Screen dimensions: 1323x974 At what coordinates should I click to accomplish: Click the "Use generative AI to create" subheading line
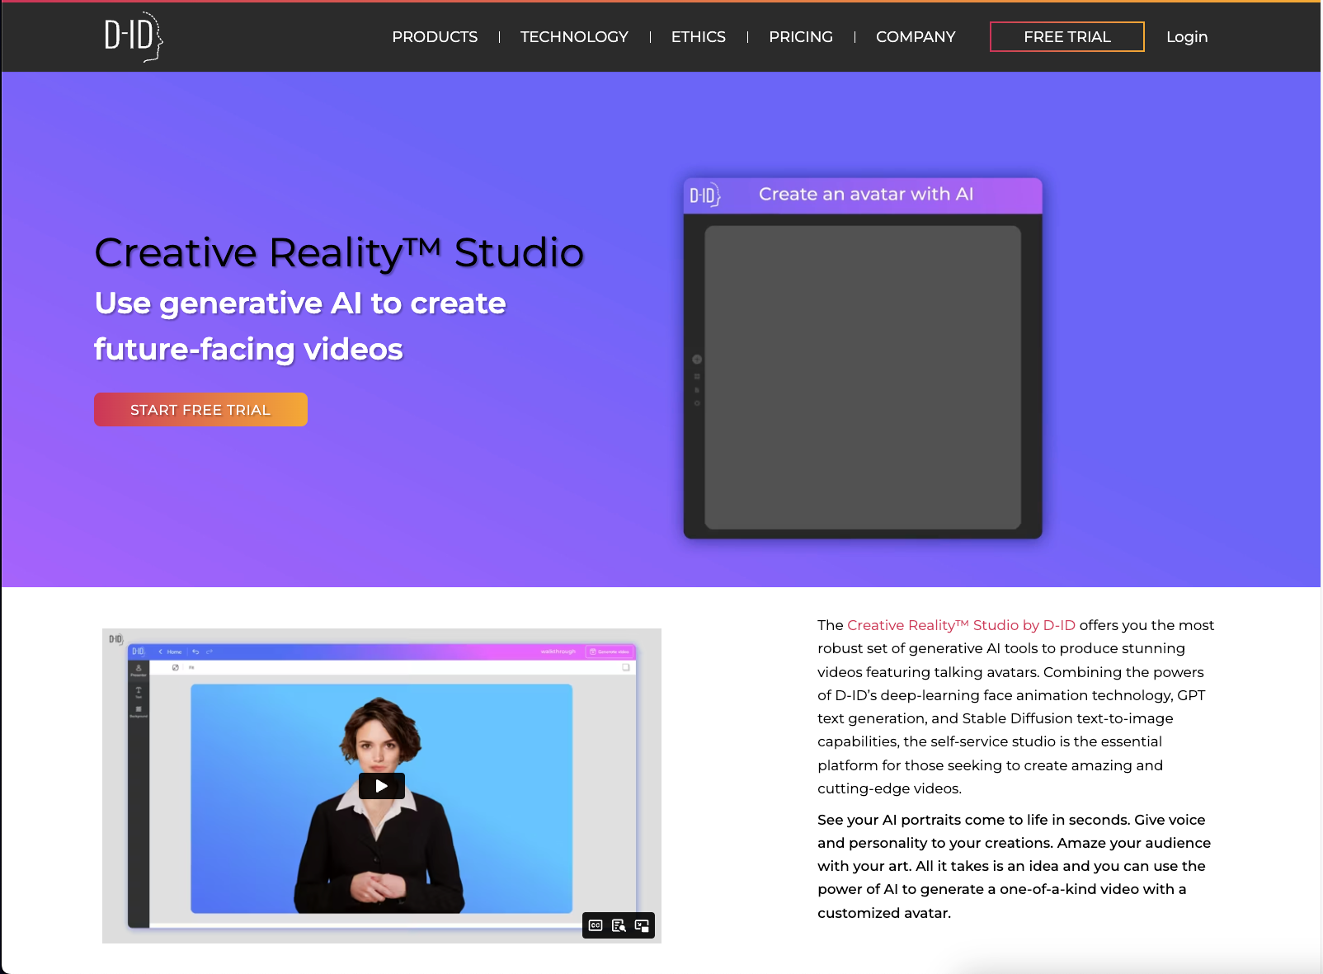(x=300, y=303)
